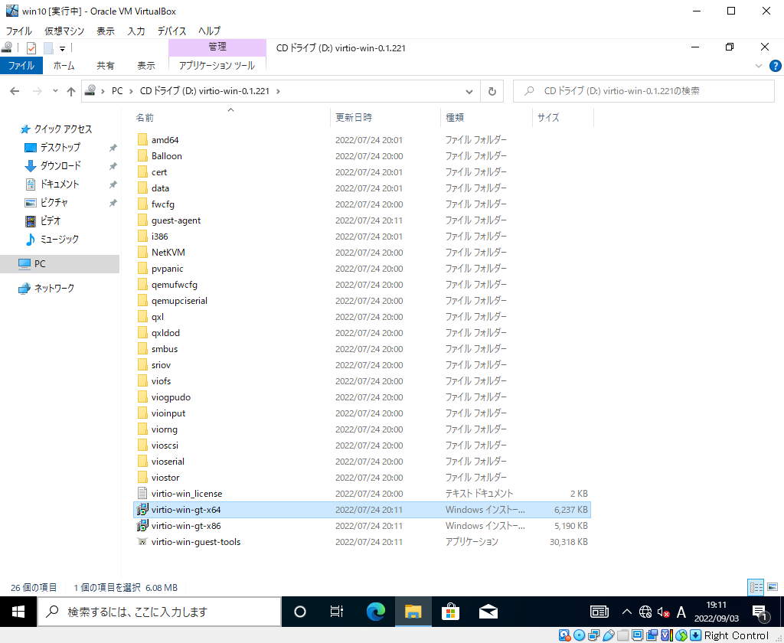Click VirtualBox shared folders status icon
784x643 pixels.
click(623, 635)
